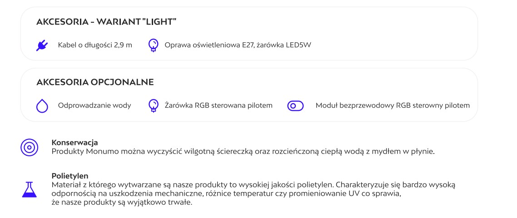
Task: Click 'Żarówka RGB sterowana pilotem' label
Action: coord(218,105)
